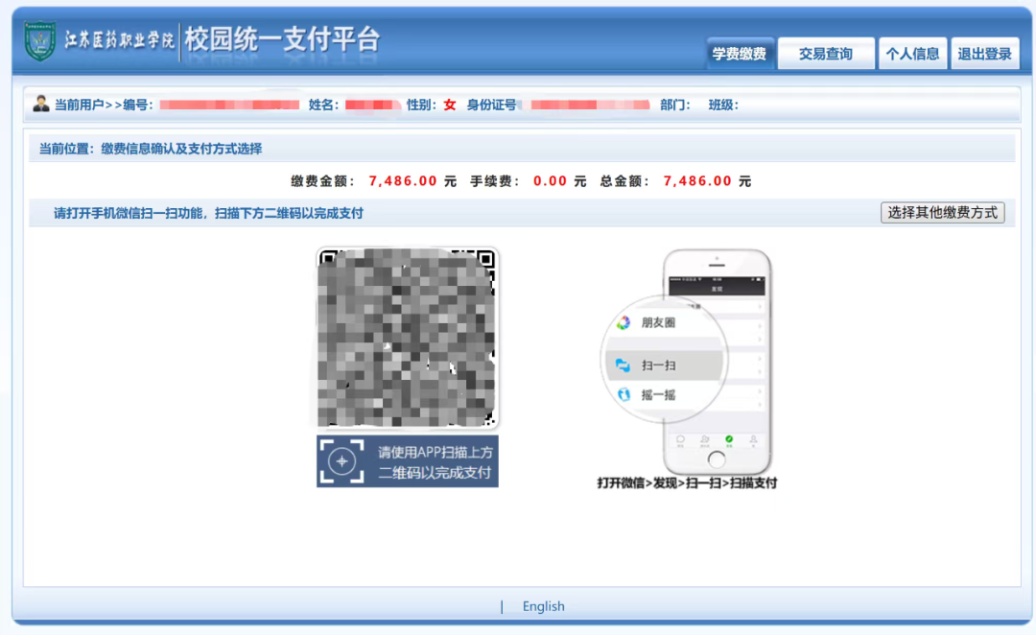Screen dimensions: 1036x635
Task: Click the blurred payment QR code
Action: point(407,339)
